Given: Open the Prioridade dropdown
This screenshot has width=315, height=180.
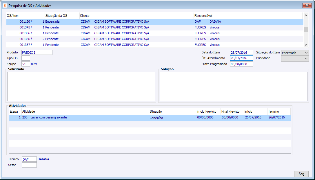Looking at the screenshot, I should (x=295, y=59).
